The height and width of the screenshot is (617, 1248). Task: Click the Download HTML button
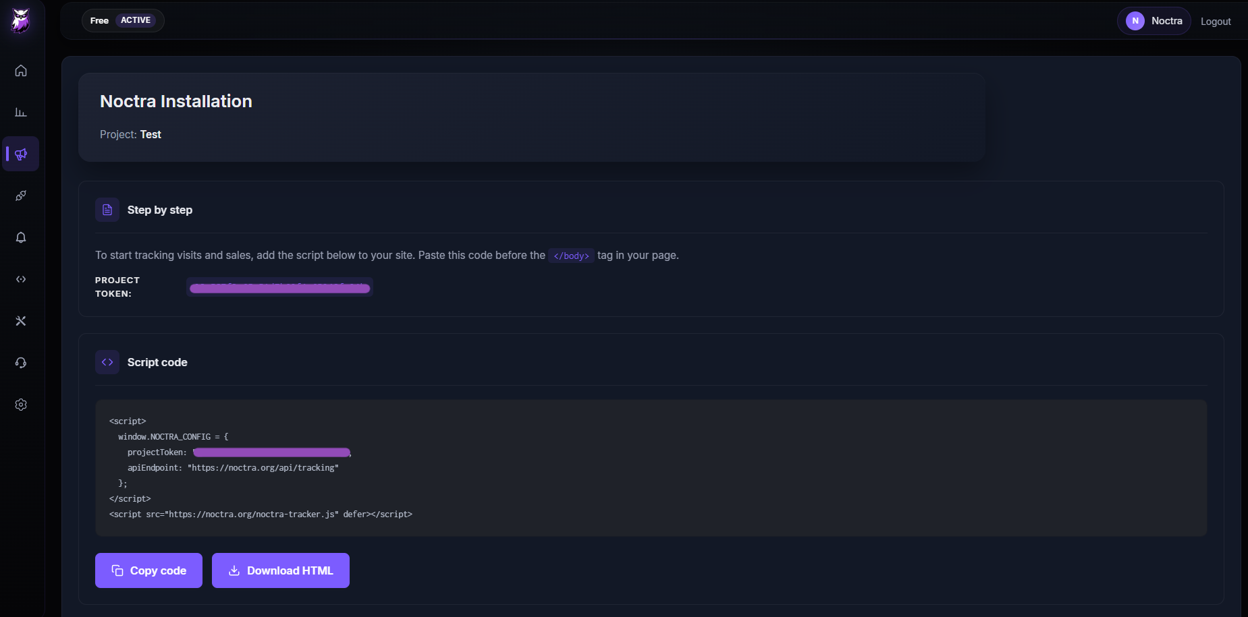(x=281, y=570)
